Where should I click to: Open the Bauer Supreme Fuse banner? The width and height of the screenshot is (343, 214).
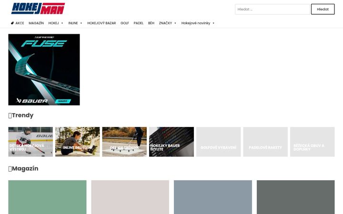click(x=44, y=69)
